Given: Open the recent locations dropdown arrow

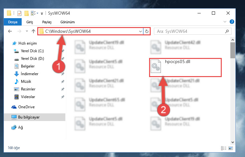Looking at the screenshot, I should tap(27, 31).
